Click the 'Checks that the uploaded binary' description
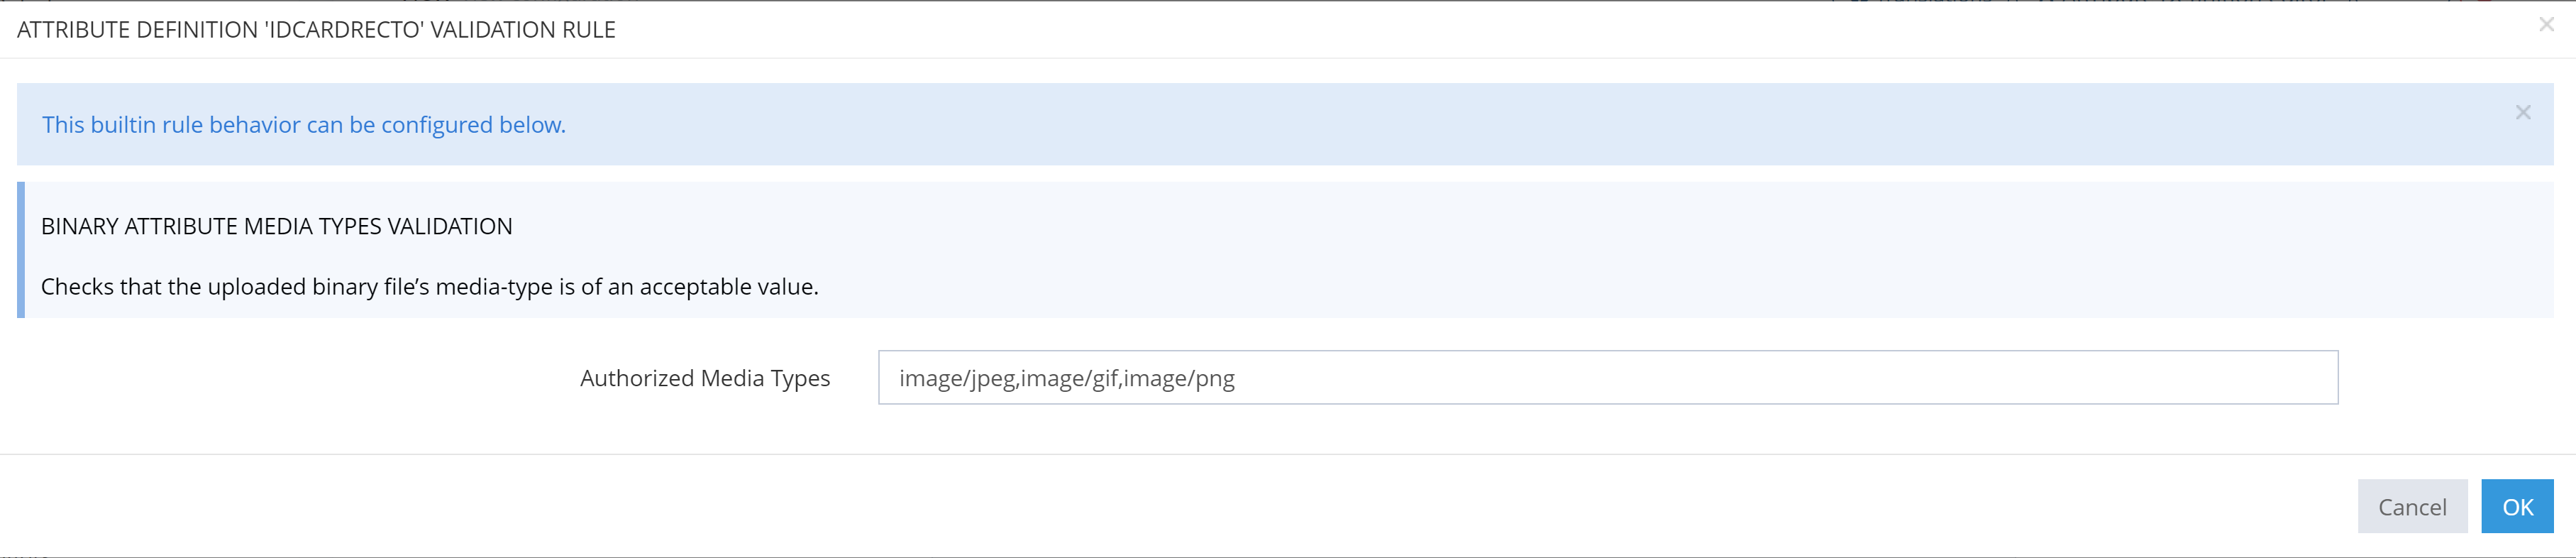This screenshot has height=558, width=2576. 429,287
